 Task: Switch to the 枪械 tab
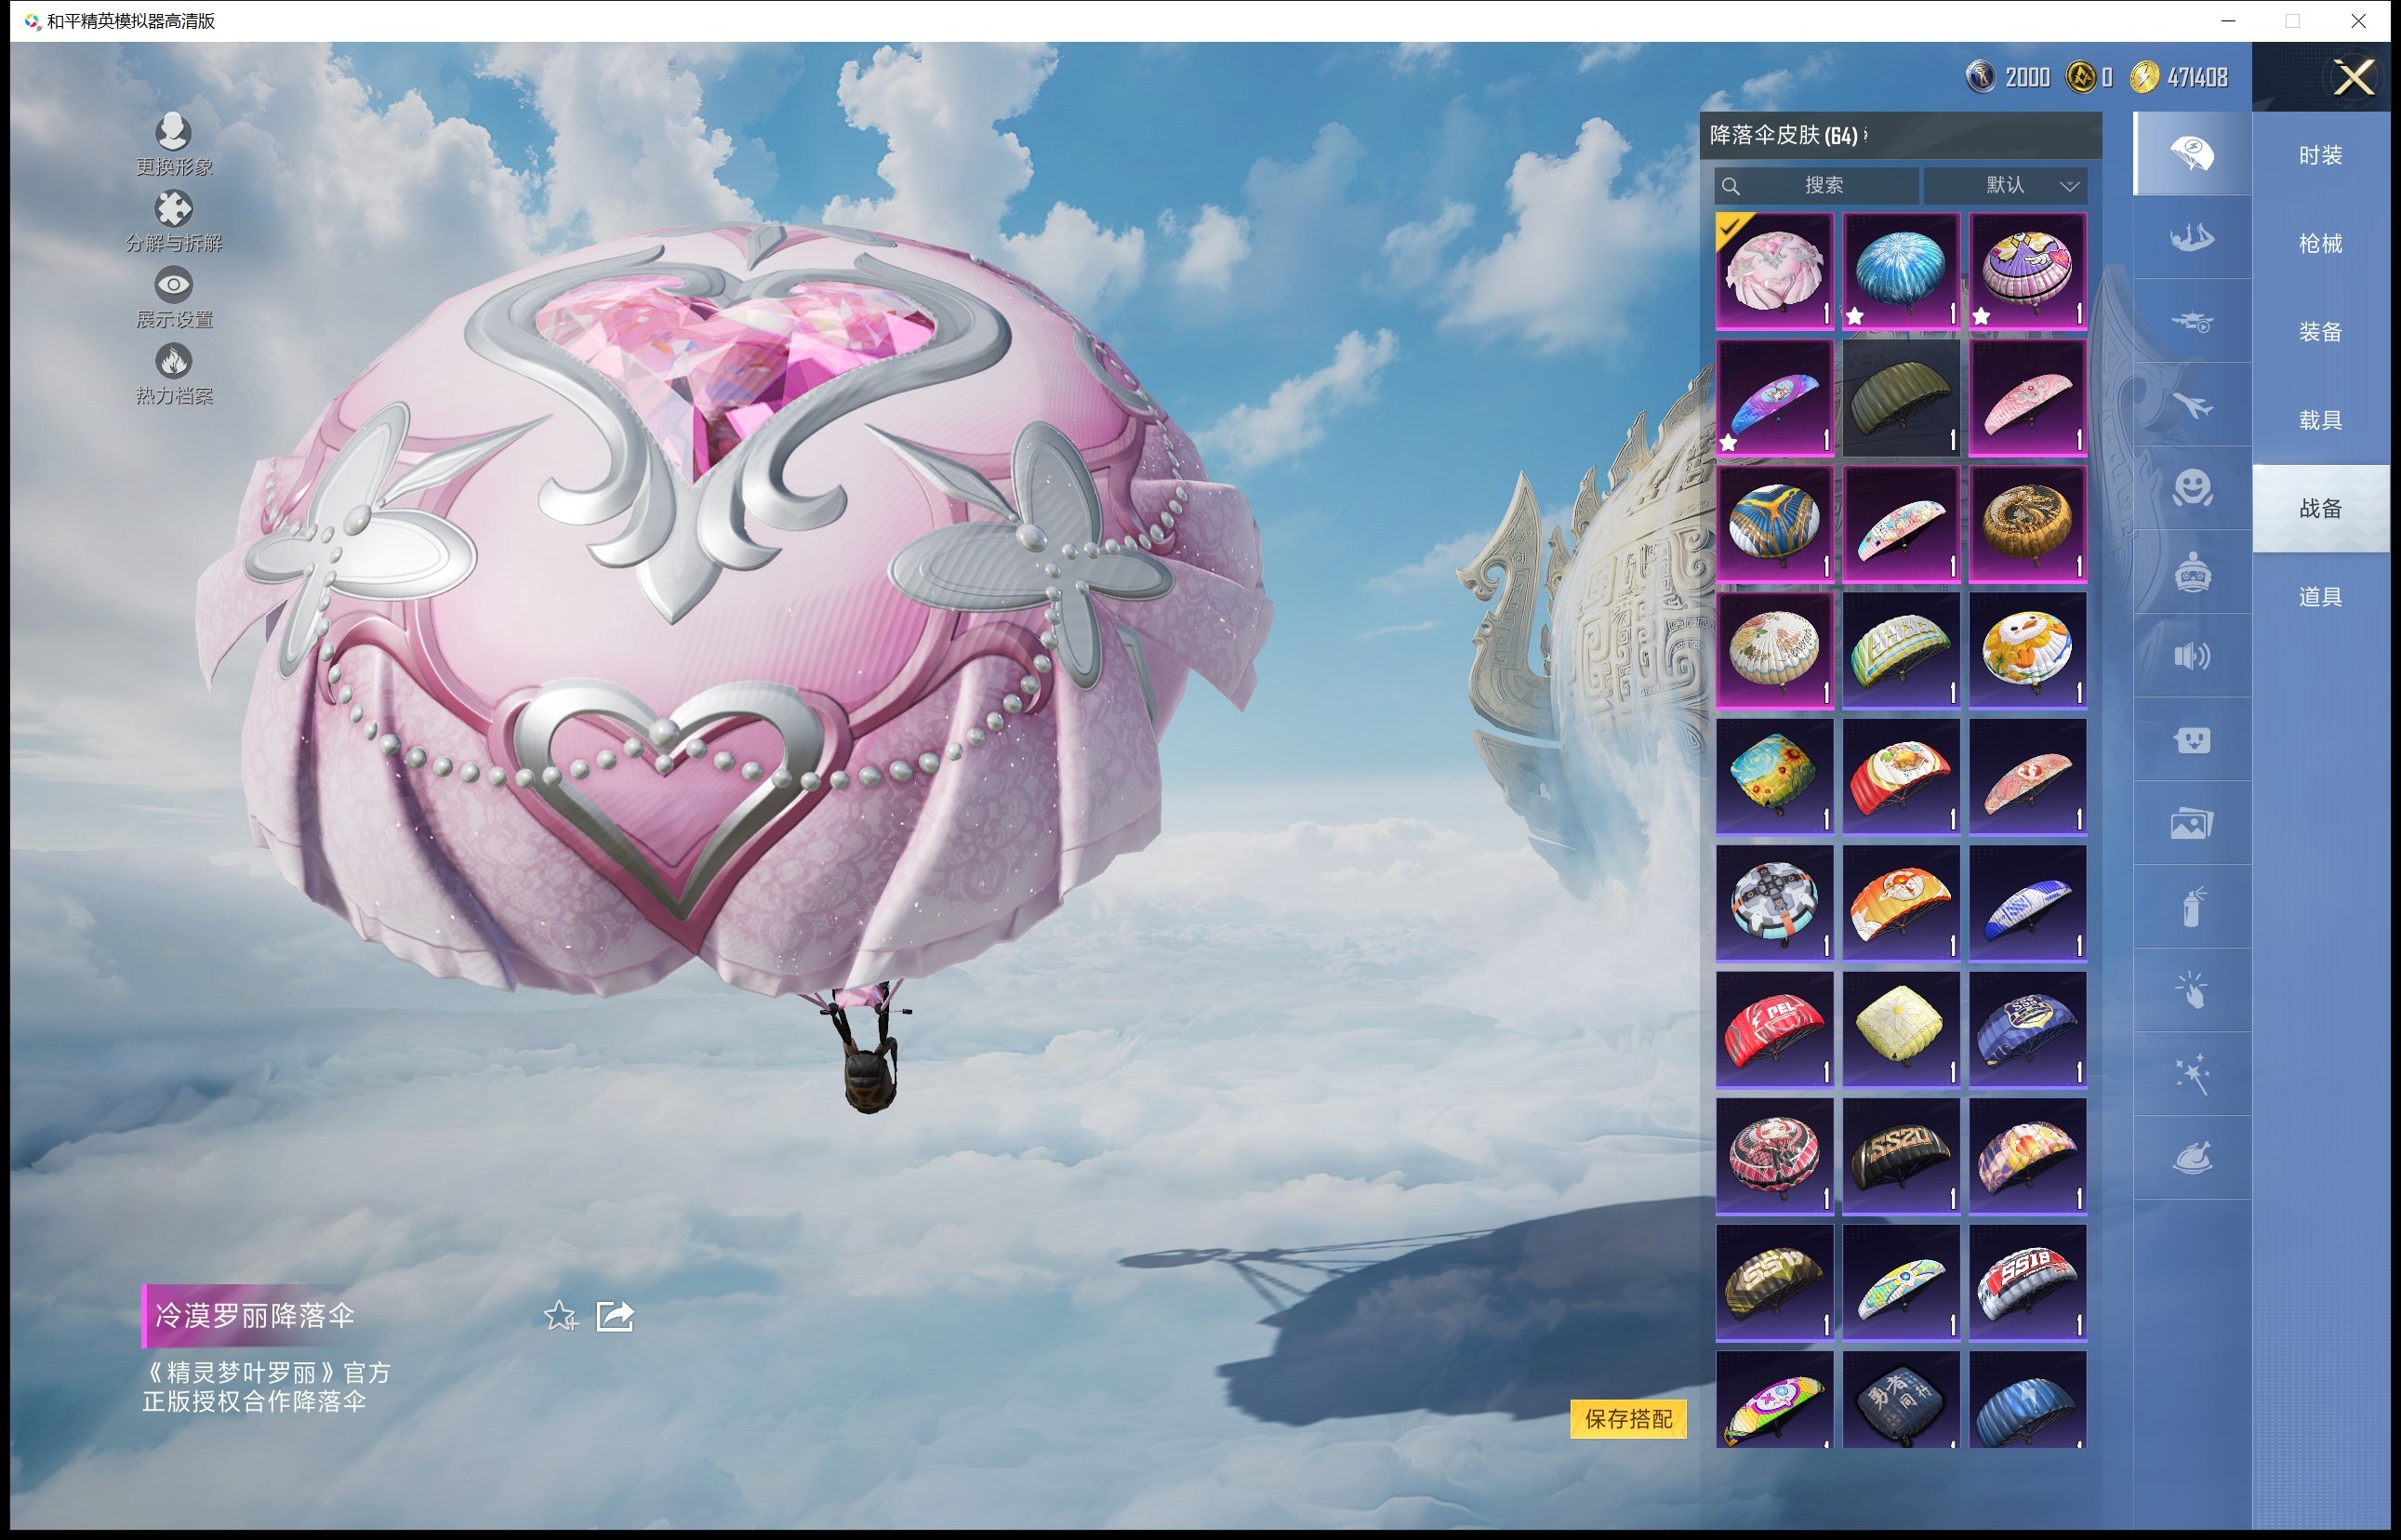(x=2320, y=243)
